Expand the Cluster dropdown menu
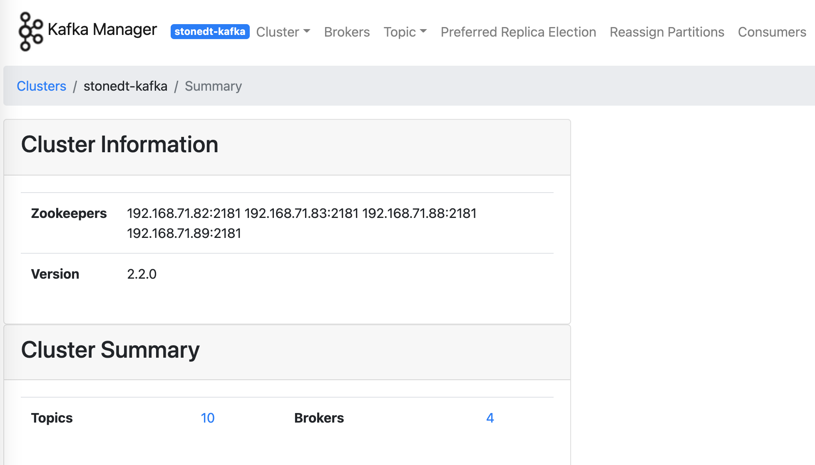The height and width of the screenshot is (465, 815). (283, 32)
